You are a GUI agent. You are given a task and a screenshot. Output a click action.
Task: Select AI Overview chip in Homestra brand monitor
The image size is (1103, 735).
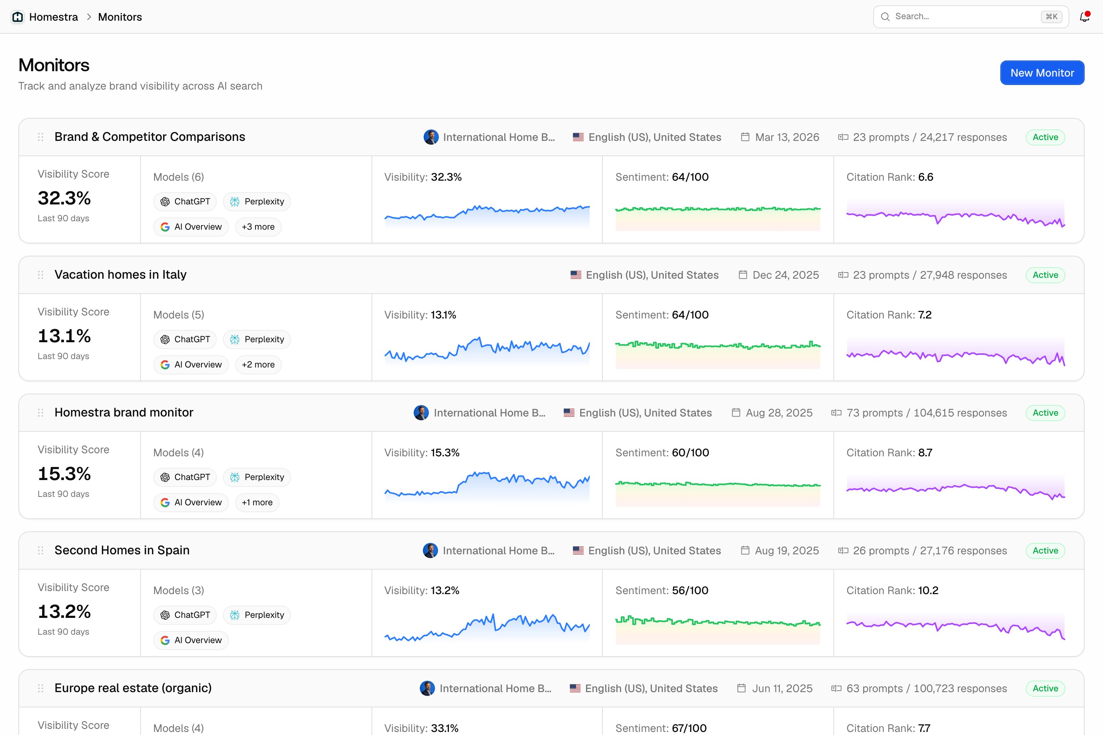pos(191,503)
